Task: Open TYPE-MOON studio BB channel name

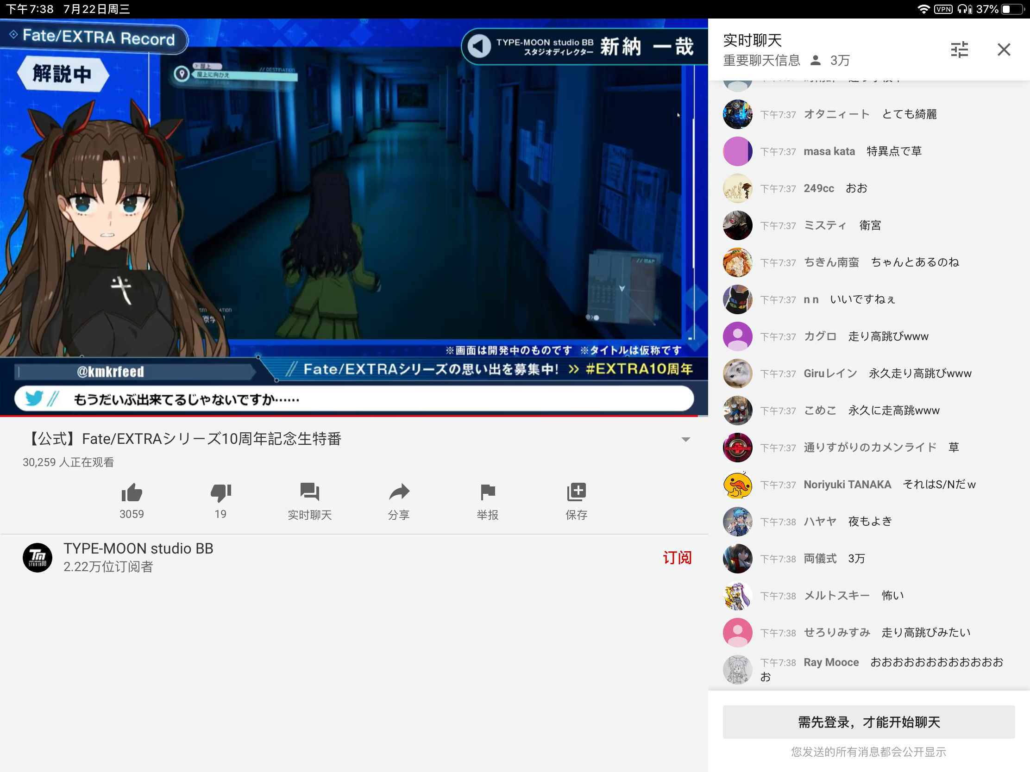Action: click(138, 548)
